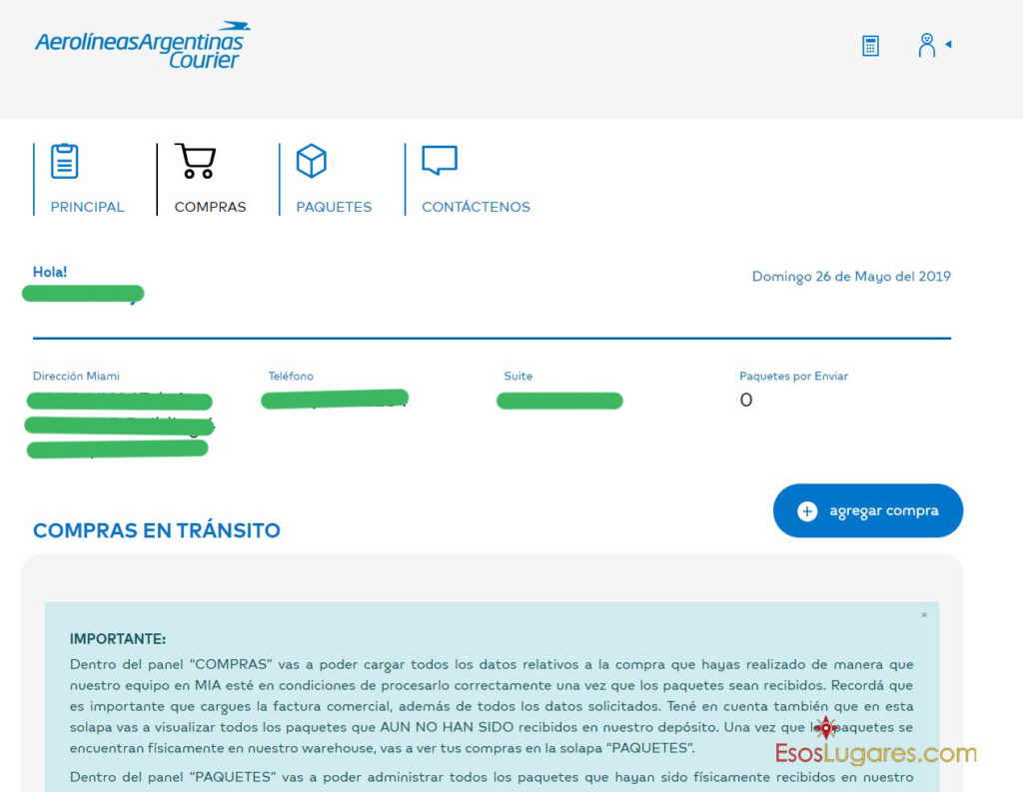The width and height of the screenshot is (1023, 792).
Task: Select the Compras shopping cart icon
Action: pyautogui.click(x=195, y=161)
